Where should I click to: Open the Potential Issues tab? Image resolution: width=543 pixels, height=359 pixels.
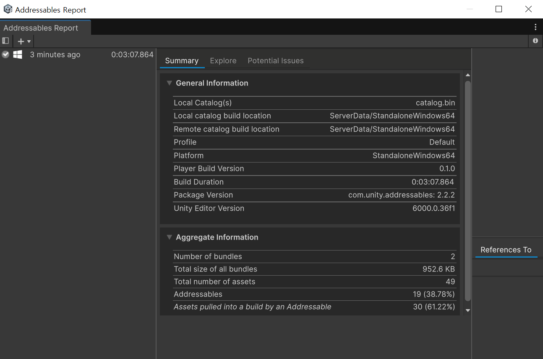click(x=276, y=61)
